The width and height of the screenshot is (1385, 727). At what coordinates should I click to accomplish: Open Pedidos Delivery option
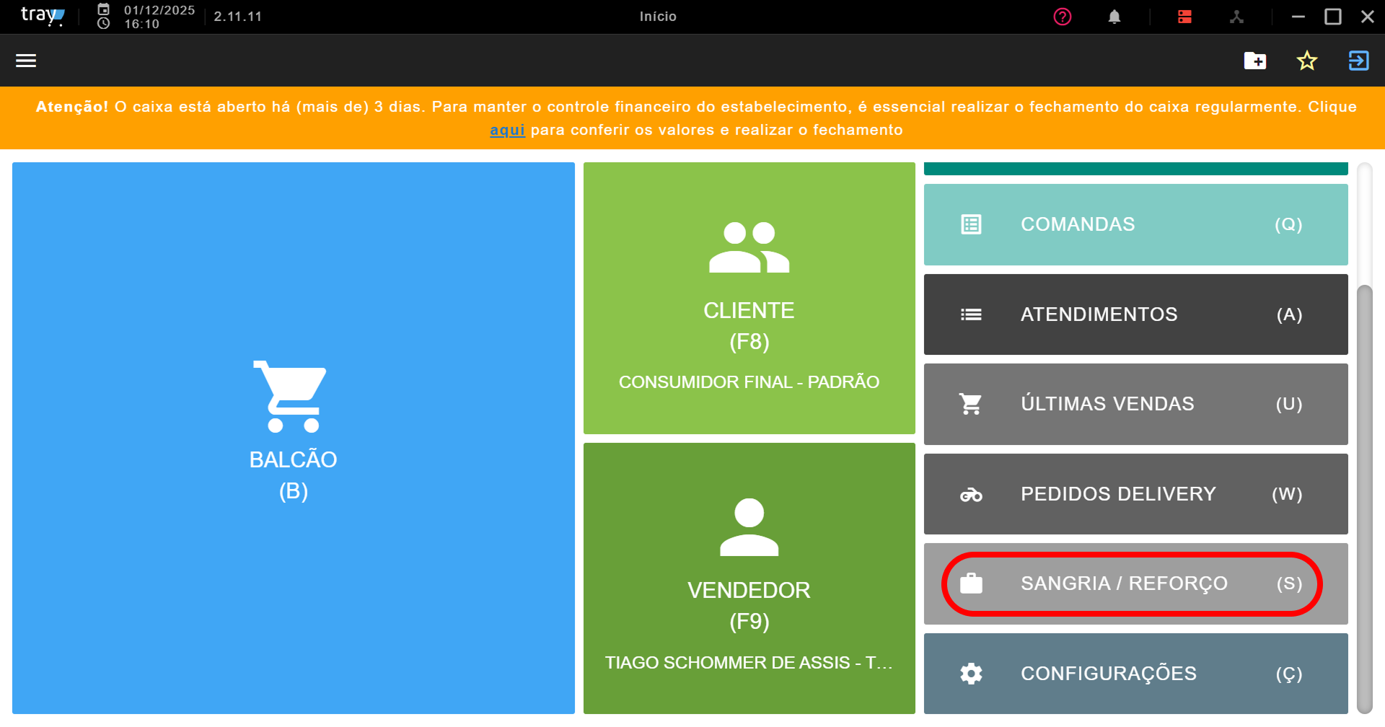point(1136,494)
